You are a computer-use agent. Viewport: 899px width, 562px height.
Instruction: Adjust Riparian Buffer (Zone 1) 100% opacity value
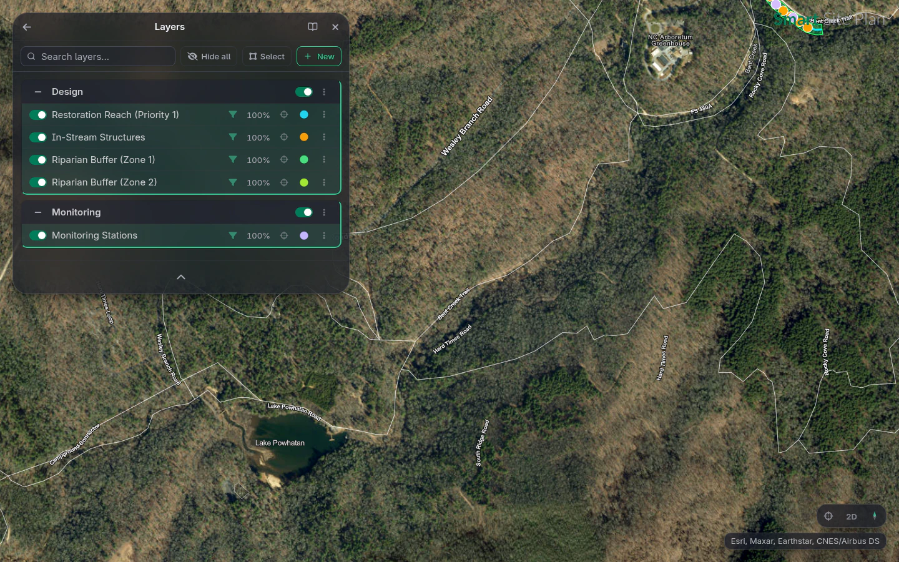click(x=258, y=160)
